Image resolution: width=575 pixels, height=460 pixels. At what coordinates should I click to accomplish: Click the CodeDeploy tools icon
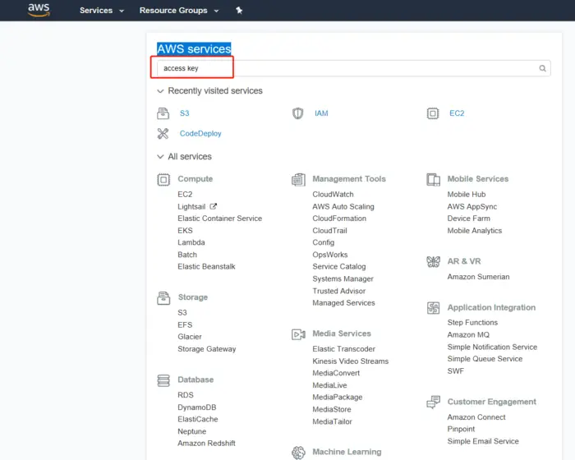(x=163, y=133)
